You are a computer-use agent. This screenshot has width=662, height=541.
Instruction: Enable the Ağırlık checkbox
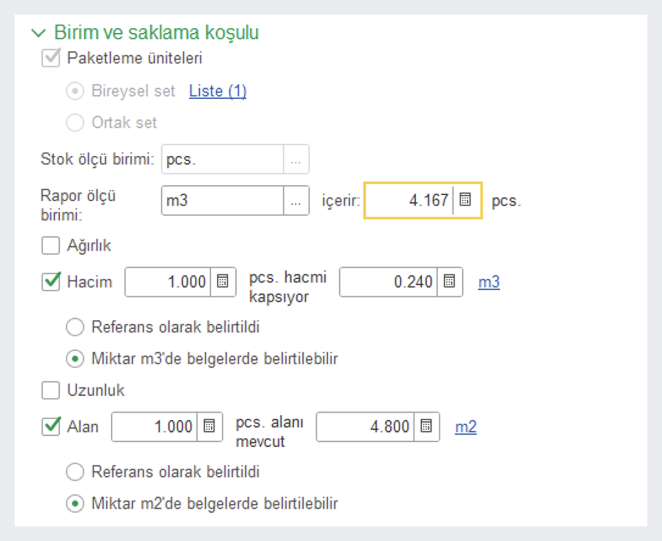click(51, 245)
